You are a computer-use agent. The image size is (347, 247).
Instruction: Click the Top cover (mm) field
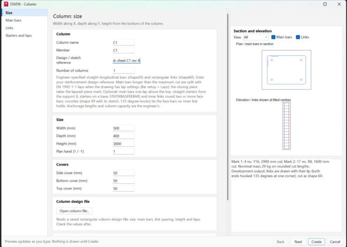tap(124, 188)
